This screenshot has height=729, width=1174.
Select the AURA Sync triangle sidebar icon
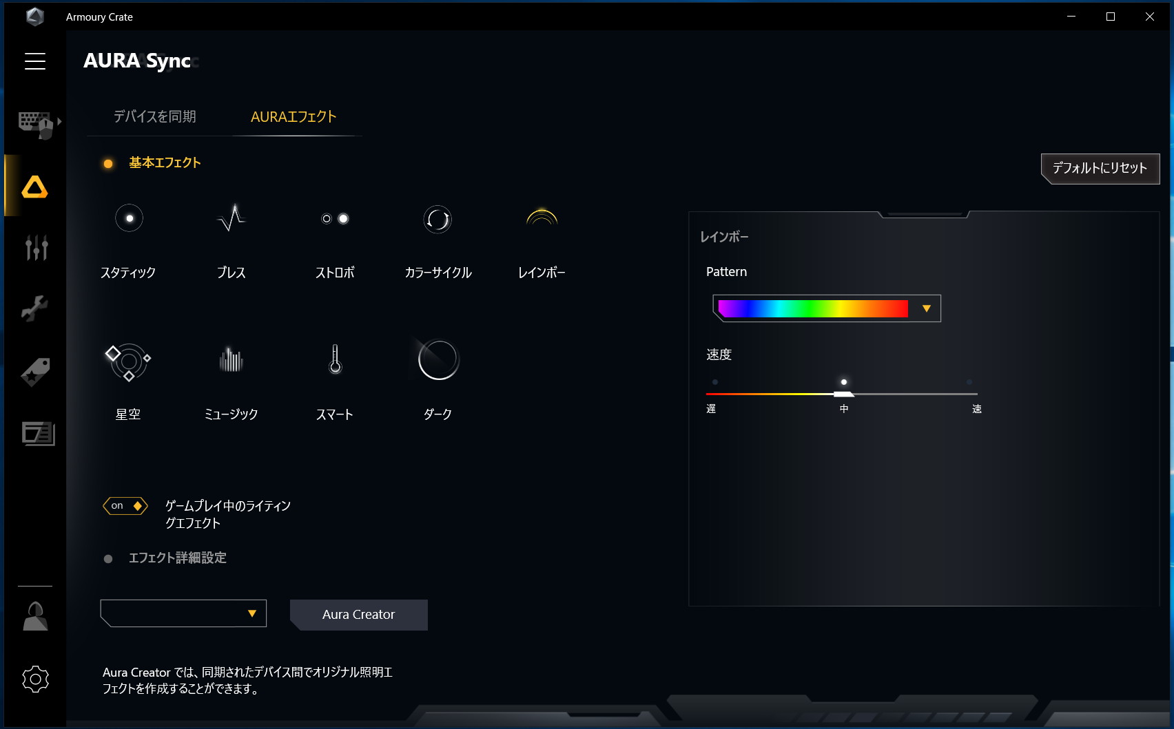(34, 187)
